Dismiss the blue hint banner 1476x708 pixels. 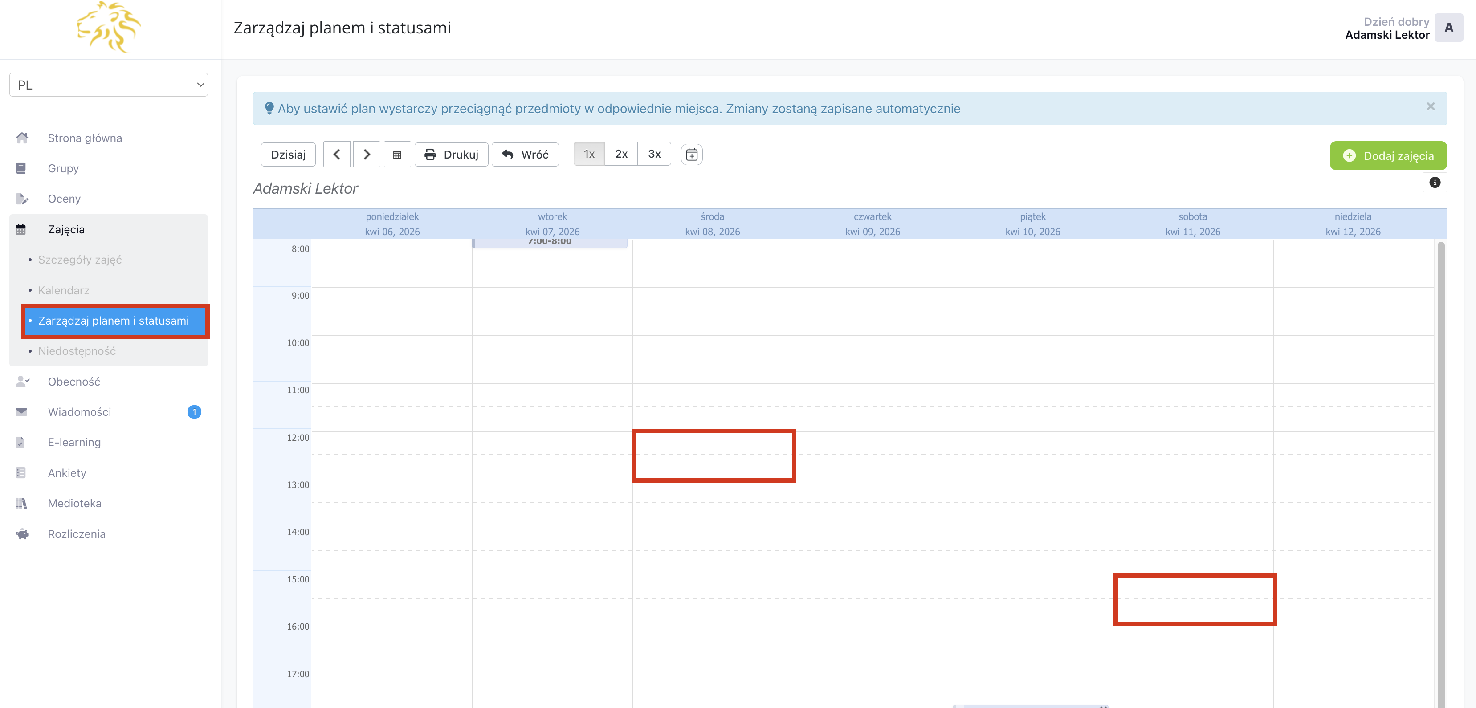point(1430,106)
